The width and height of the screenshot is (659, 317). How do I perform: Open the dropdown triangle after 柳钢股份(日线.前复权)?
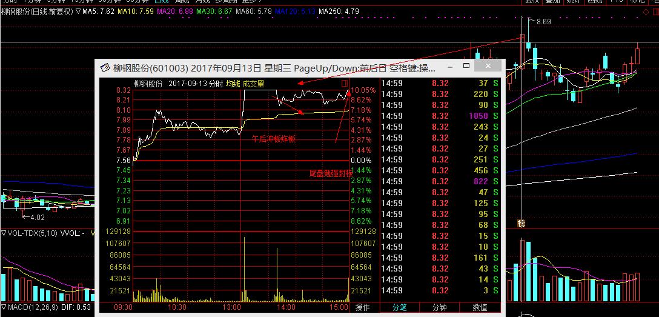(x=78, y=12)
